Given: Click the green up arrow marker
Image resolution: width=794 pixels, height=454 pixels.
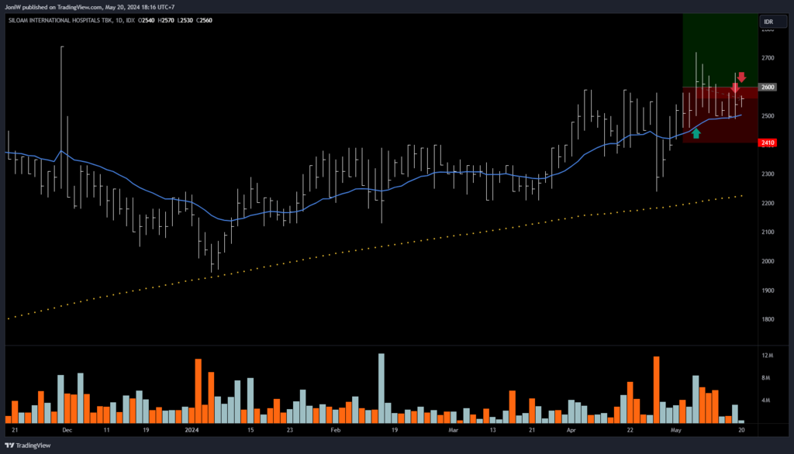Looking at the screenshot, I should point(696,133).
